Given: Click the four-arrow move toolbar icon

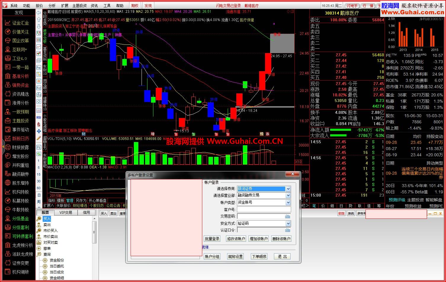Looking at the screenshot, I should [x=38, y=131].
